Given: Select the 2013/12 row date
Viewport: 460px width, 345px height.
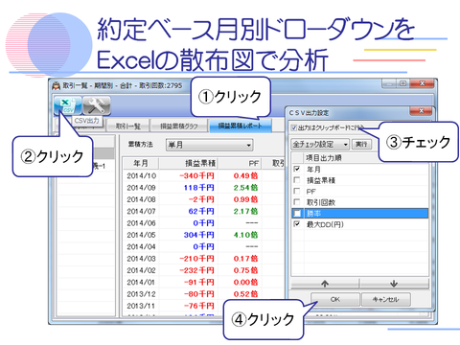Looking at the screenshot, I should point(141,294).
